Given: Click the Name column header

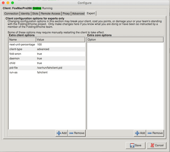Looking at the screenshot, I should click(22, 40).
